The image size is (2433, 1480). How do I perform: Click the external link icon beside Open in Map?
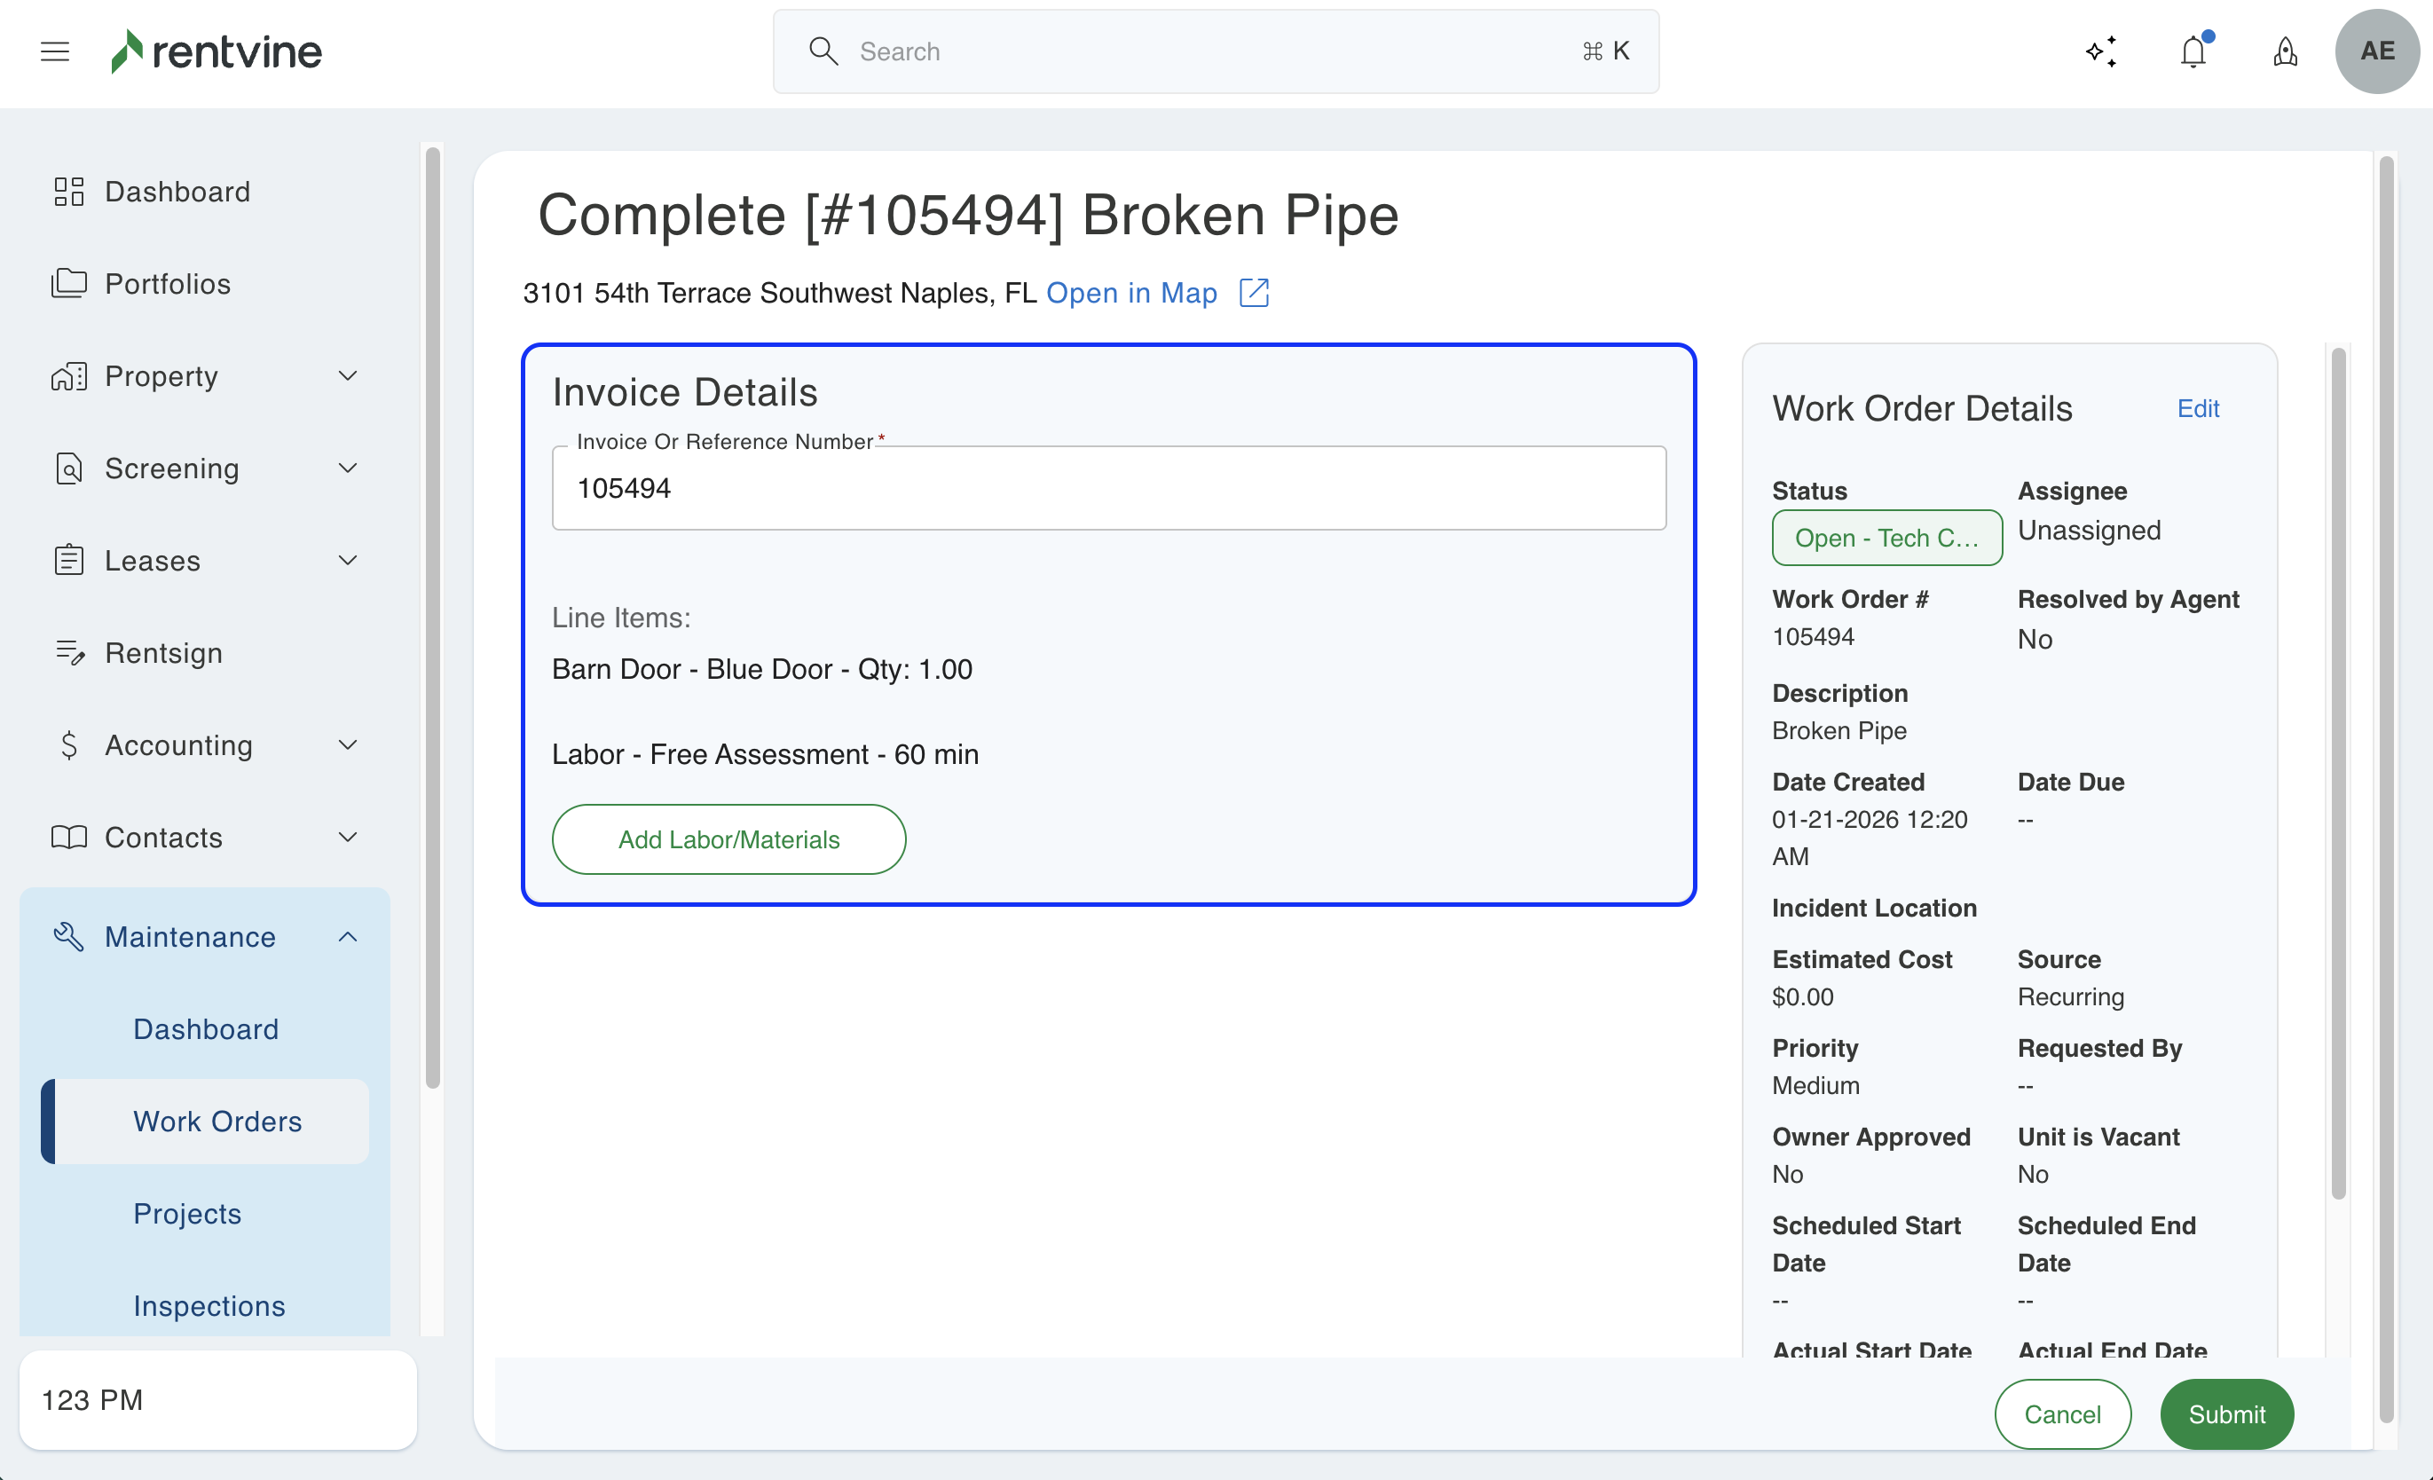point(1253,293)
